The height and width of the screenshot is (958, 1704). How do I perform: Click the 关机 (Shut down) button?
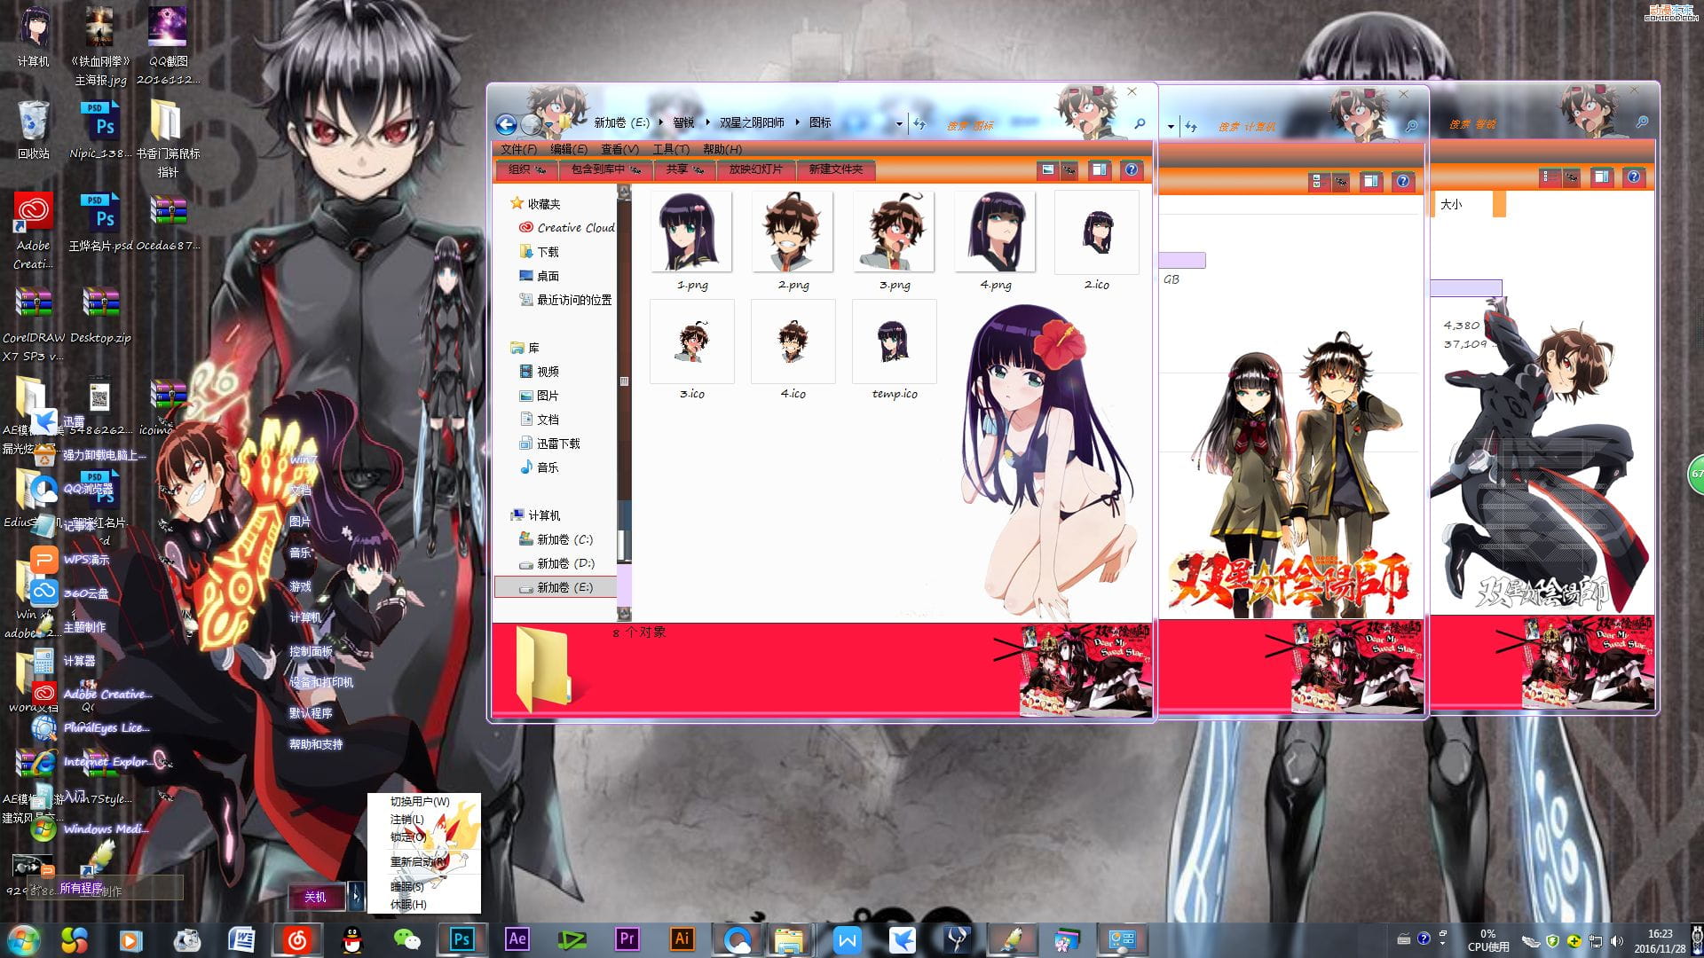point(318,897)
